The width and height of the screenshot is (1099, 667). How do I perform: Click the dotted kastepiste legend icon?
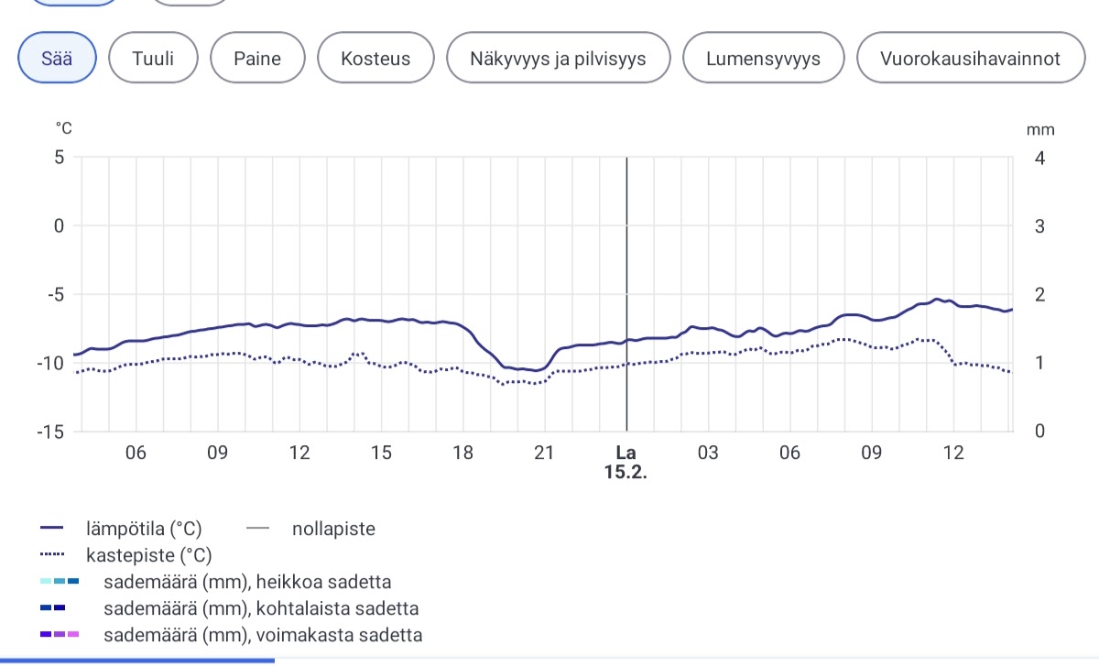click(x=52, y=555)
